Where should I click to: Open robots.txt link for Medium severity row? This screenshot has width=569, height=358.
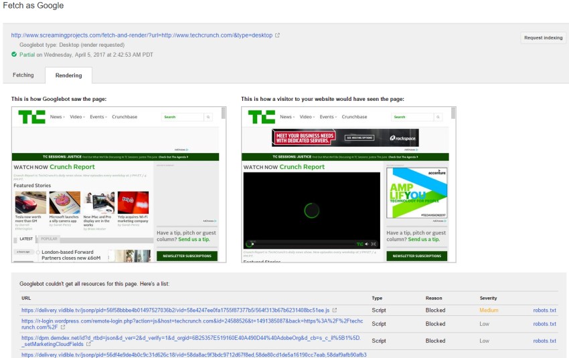tap(544, 310)
